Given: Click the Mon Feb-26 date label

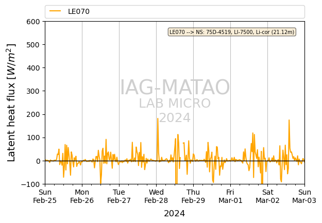Looking at the screenshot, I should click(82, 196).
